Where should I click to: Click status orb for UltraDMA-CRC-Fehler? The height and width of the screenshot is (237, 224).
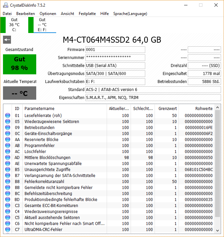pyautogui.click(x=8, y=229)
